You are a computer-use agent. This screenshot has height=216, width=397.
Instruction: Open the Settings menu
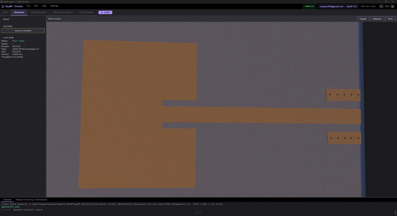[x=54, y=6]
